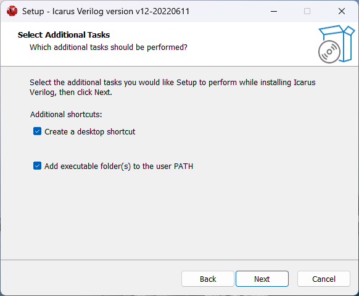Cancel the Icarus Verilog installation
The width and height of the screenshot is (359, 296).
tap(324, 279)
